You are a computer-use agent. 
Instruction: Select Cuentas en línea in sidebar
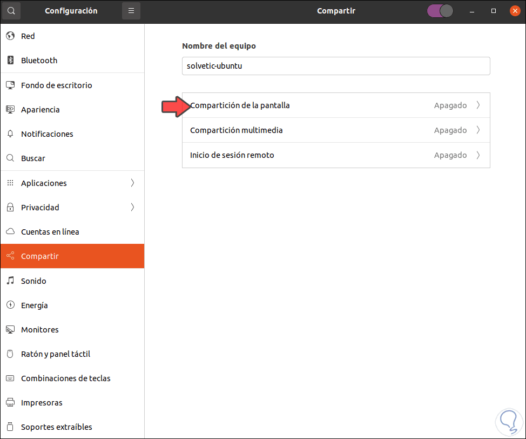(x=50, y=232)
